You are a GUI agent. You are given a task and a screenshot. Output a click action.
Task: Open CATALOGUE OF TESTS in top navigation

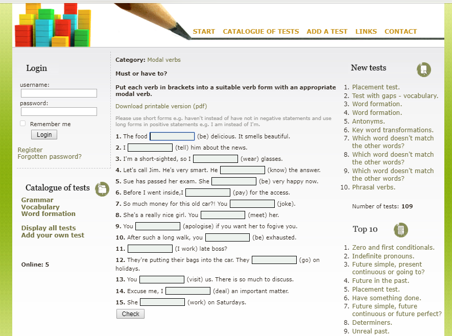pos(261,32)
